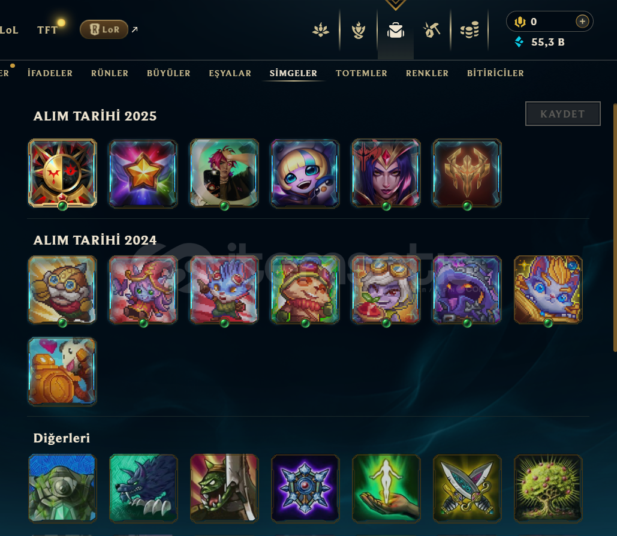Select the poro with golden robot icon
The height and width of the screenshot is (536, 617).
pyautogui.click(x=62, y=371)
